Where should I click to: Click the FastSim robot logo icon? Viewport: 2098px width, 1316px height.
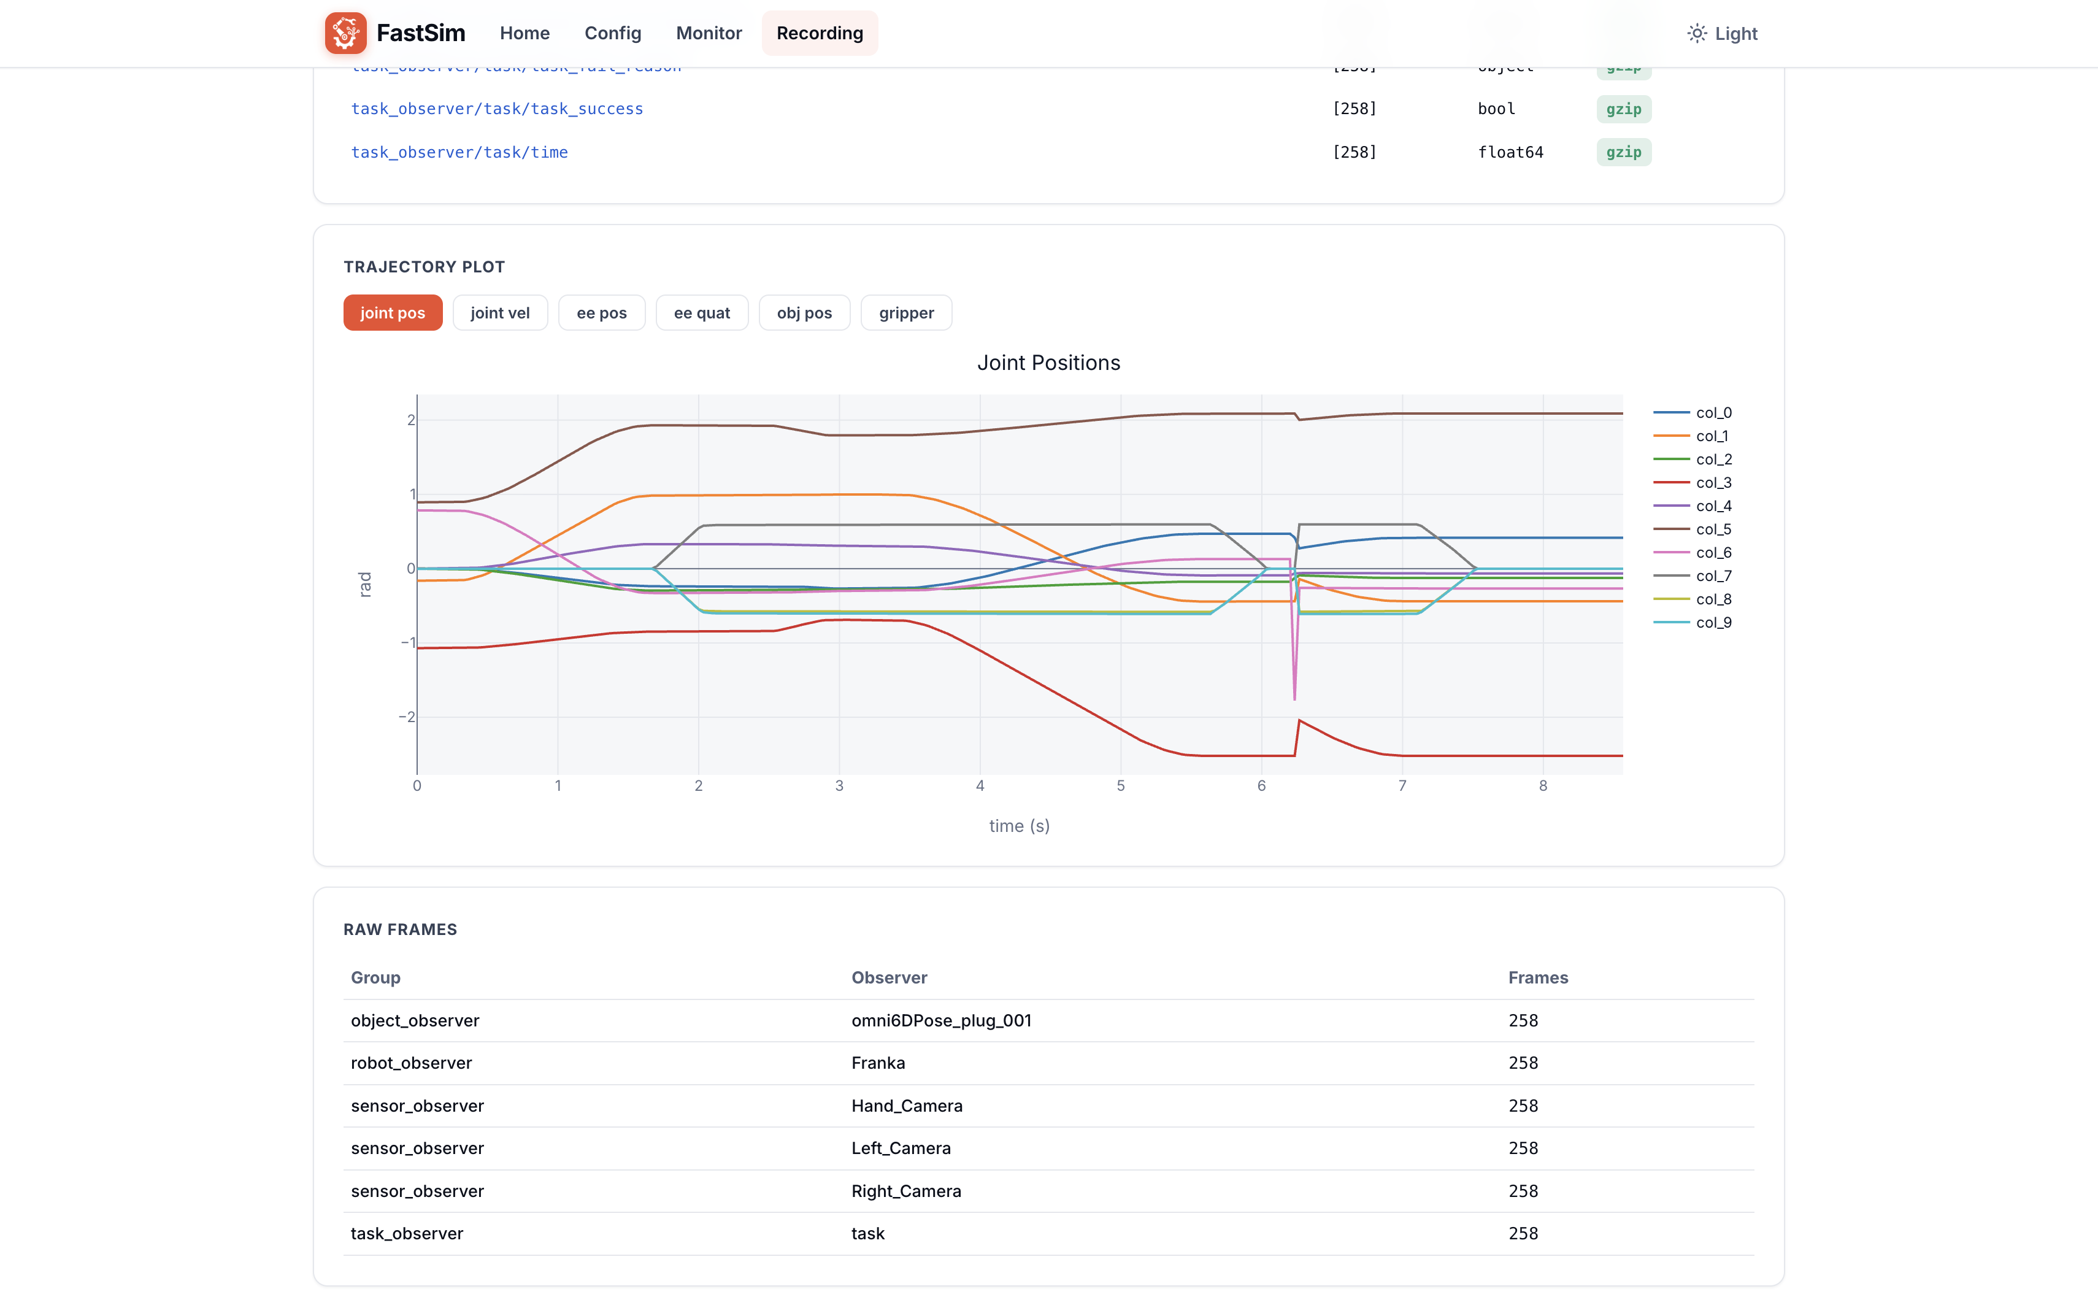(x=345, y=33)
